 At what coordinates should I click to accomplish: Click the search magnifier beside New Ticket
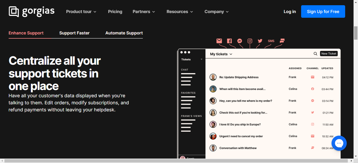pyautogui.click(x=316, y=54)
